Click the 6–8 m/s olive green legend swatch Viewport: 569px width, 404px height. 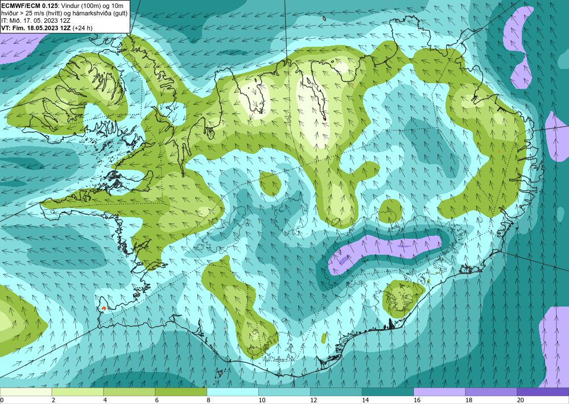coord(181,391)
